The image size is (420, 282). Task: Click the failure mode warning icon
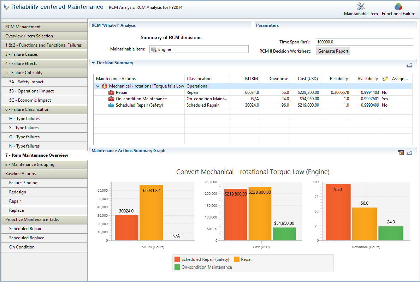pos(105,86)
